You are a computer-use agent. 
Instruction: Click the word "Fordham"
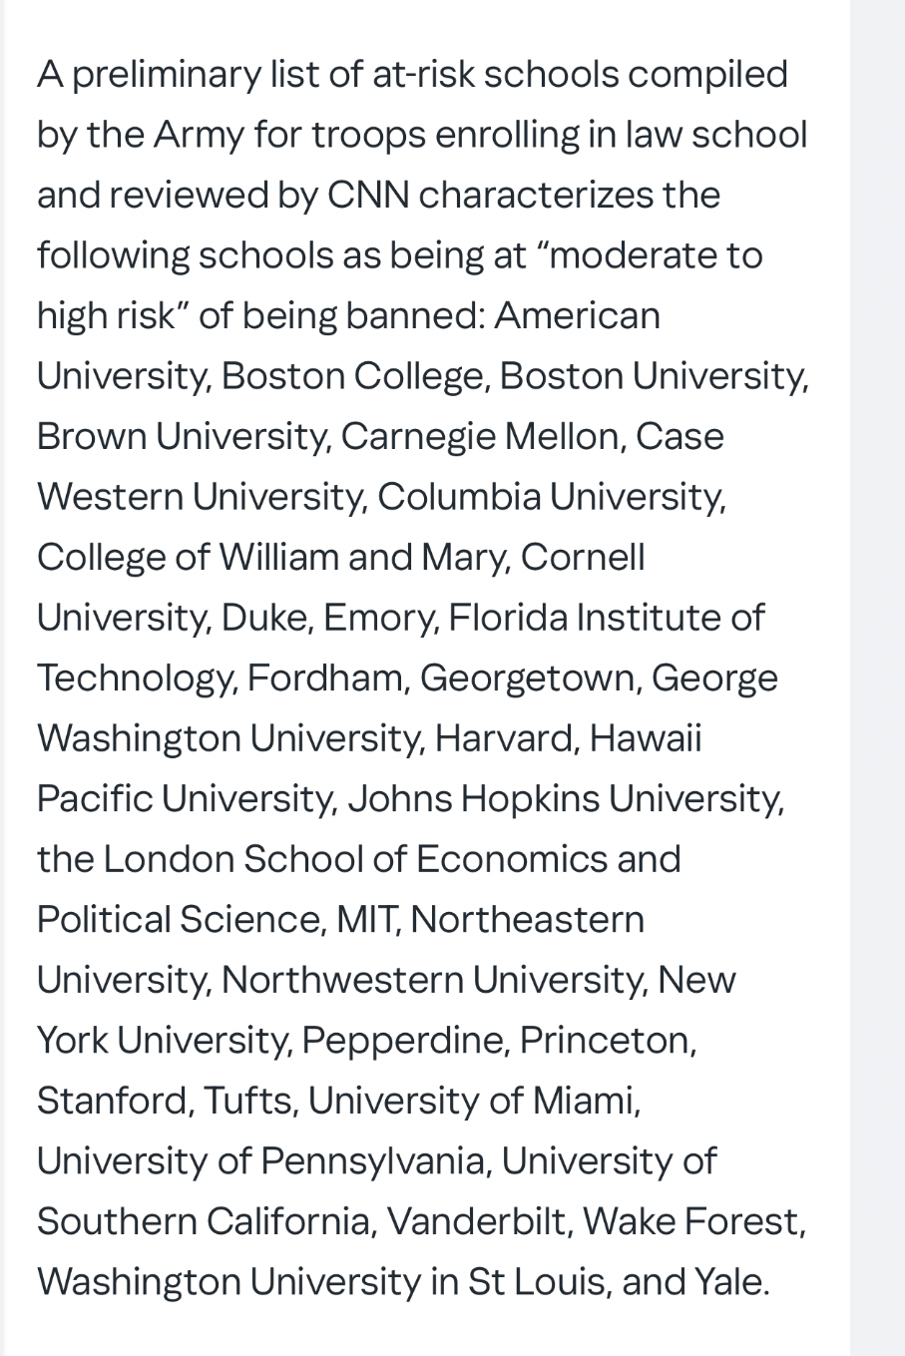327,678
